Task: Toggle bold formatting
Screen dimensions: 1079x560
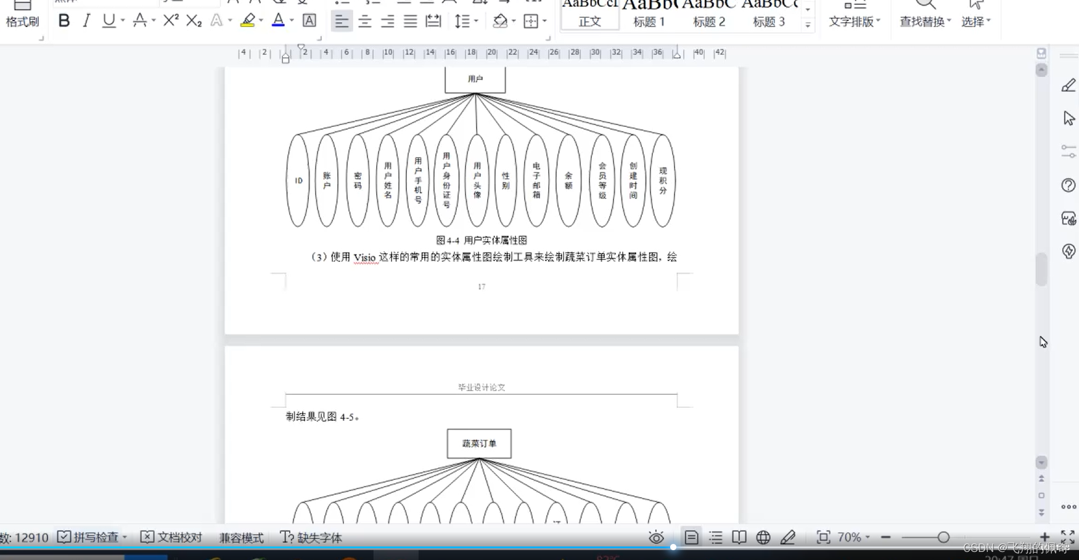Action: (64, 21)
